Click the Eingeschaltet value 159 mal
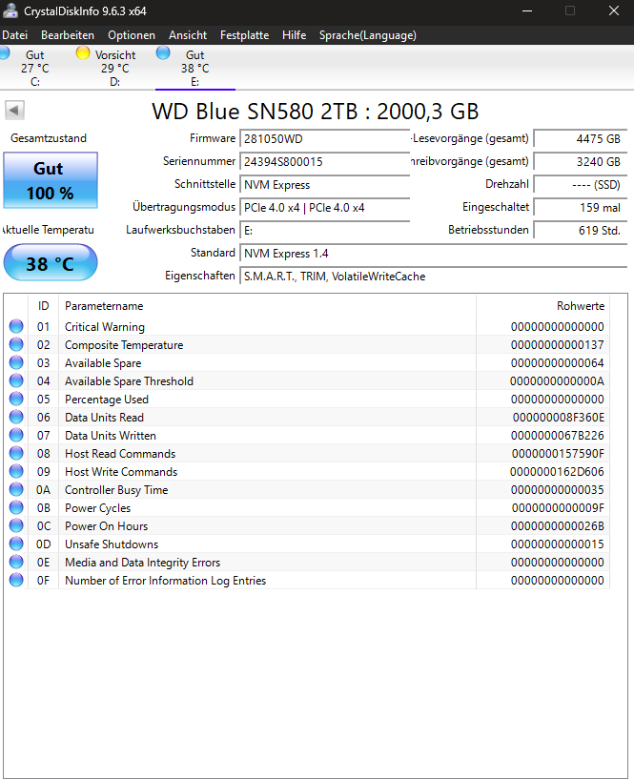Viewport: 634px width, 780px height. pyautogui.click(x=581, y=208)
